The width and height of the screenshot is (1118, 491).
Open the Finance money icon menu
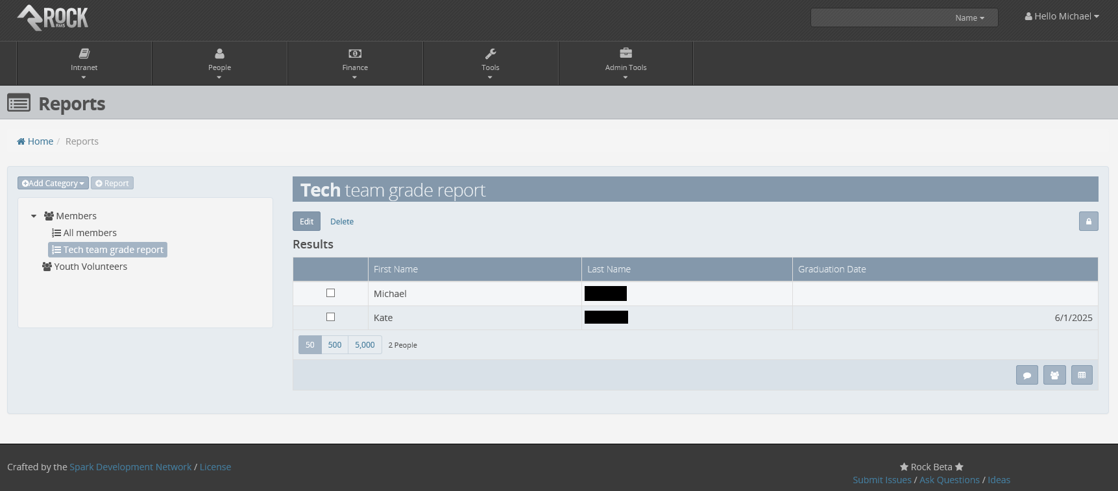[355, 54]
